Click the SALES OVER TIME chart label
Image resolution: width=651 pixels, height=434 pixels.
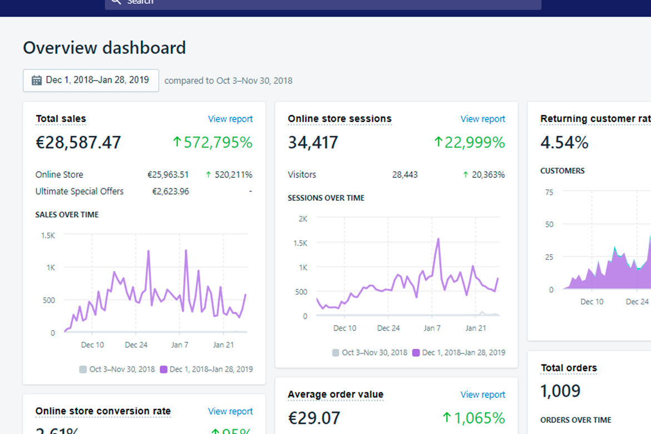tap(67, 215)
